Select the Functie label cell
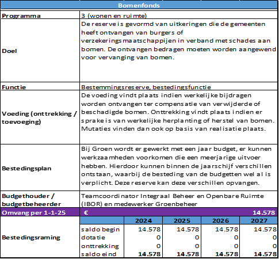 coord(40,86)
